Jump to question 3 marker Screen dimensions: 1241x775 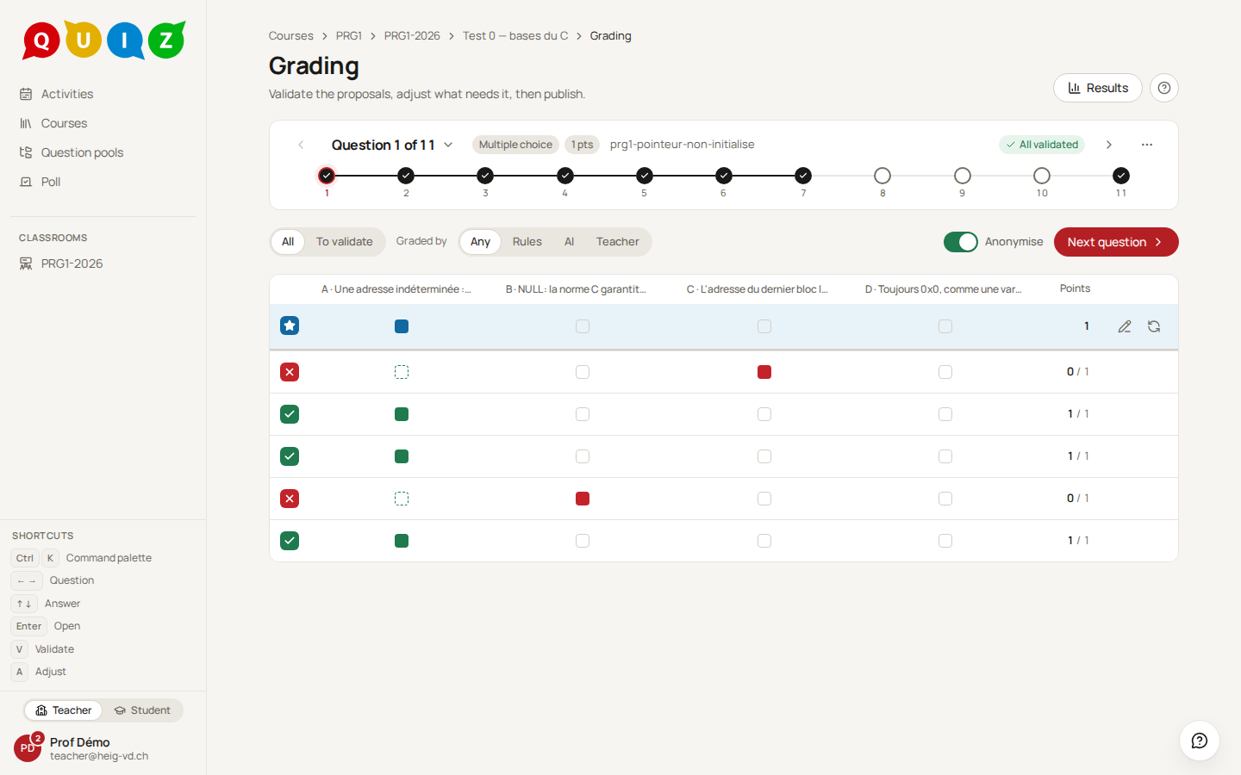tap(485, 176)
